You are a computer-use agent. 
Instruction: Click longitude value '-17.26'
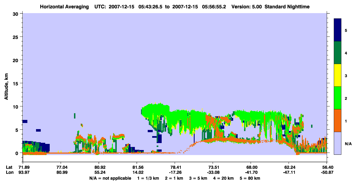(175, 172)
